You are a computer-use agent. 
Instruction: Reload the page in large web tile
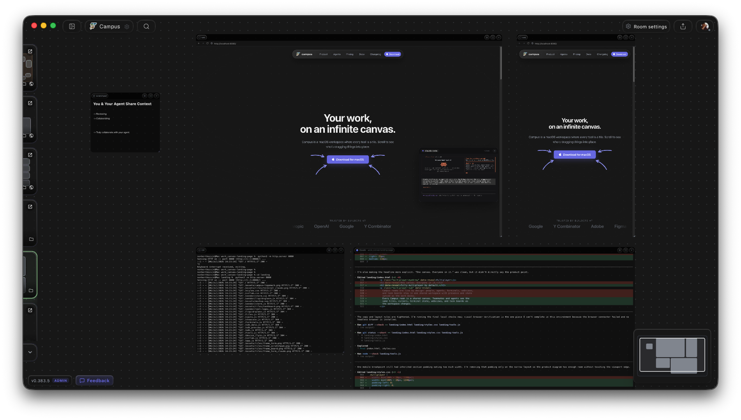[208, 43]
